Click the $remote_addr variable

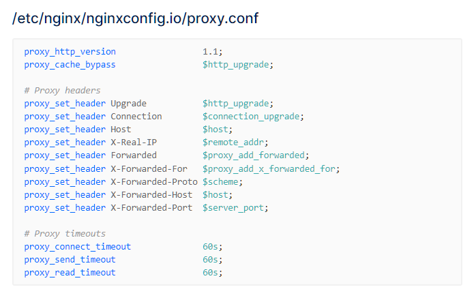(x=233, y=142)
